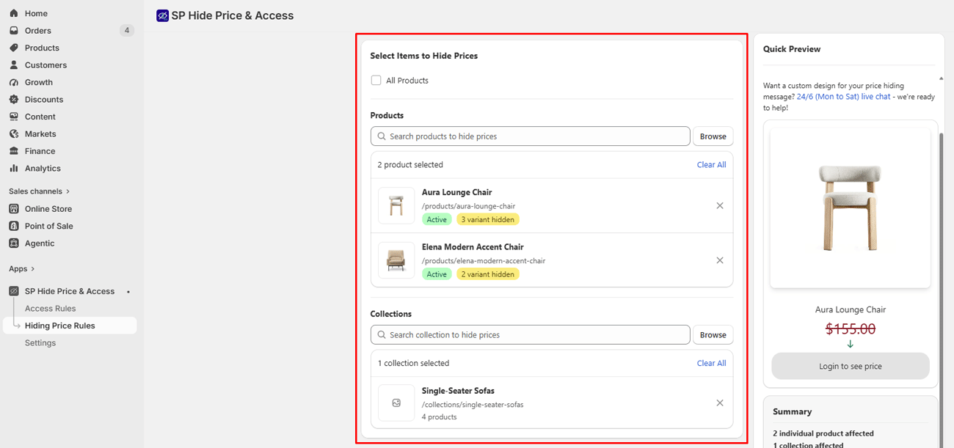This screenshot has height=448, width=954.
Task: Click the strikethrough price $155.00
Action: (851, 329)
